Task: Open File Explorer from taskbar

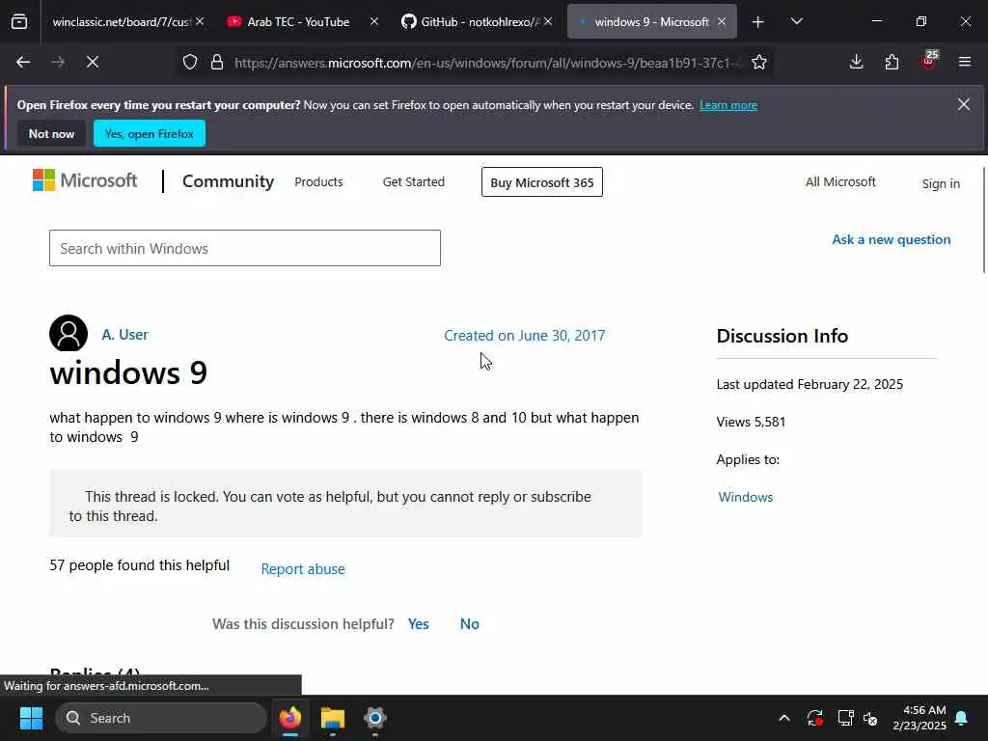Action: 333,718
